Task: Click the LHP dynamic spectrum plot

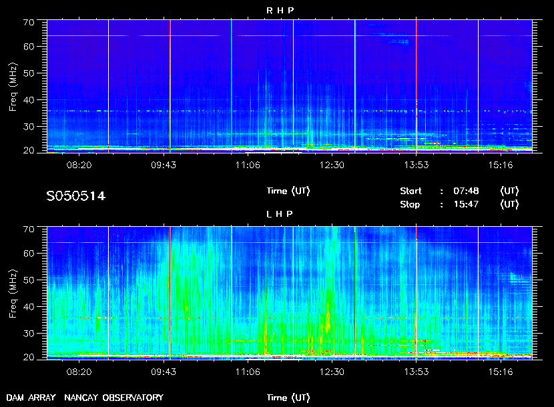Action: click(x=290, y=293)
